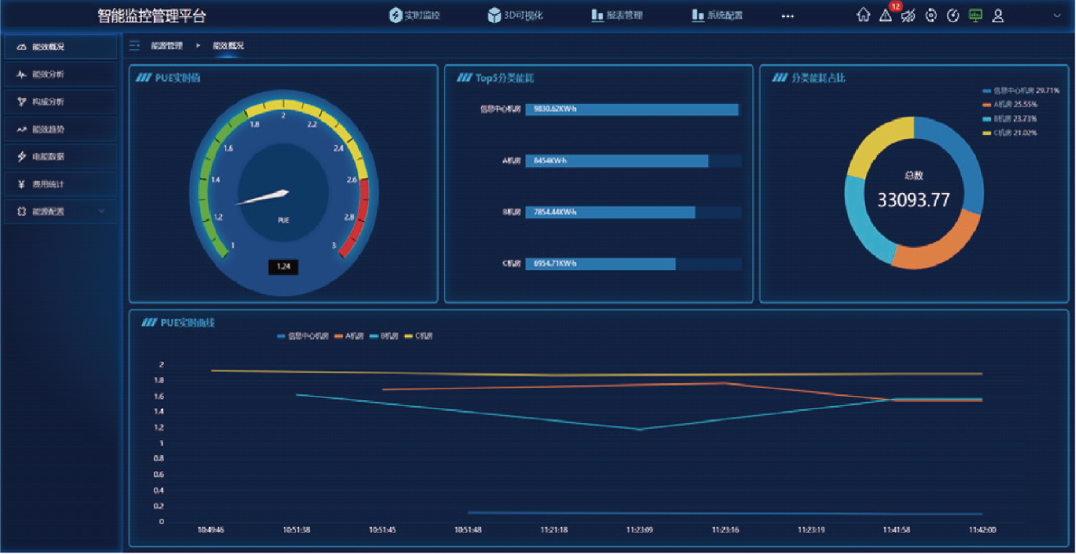Open the user profile icon
The width and height of the screenshot is (1076, 554).
point(998,16)
